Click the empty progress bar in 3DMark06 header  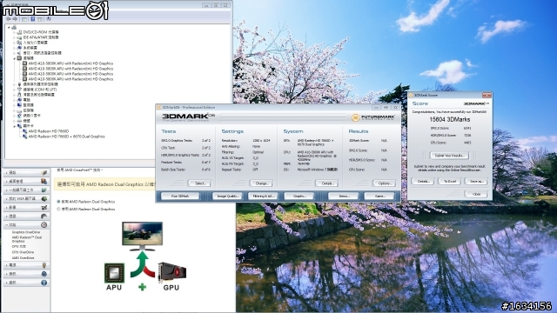tap(283, 117)
